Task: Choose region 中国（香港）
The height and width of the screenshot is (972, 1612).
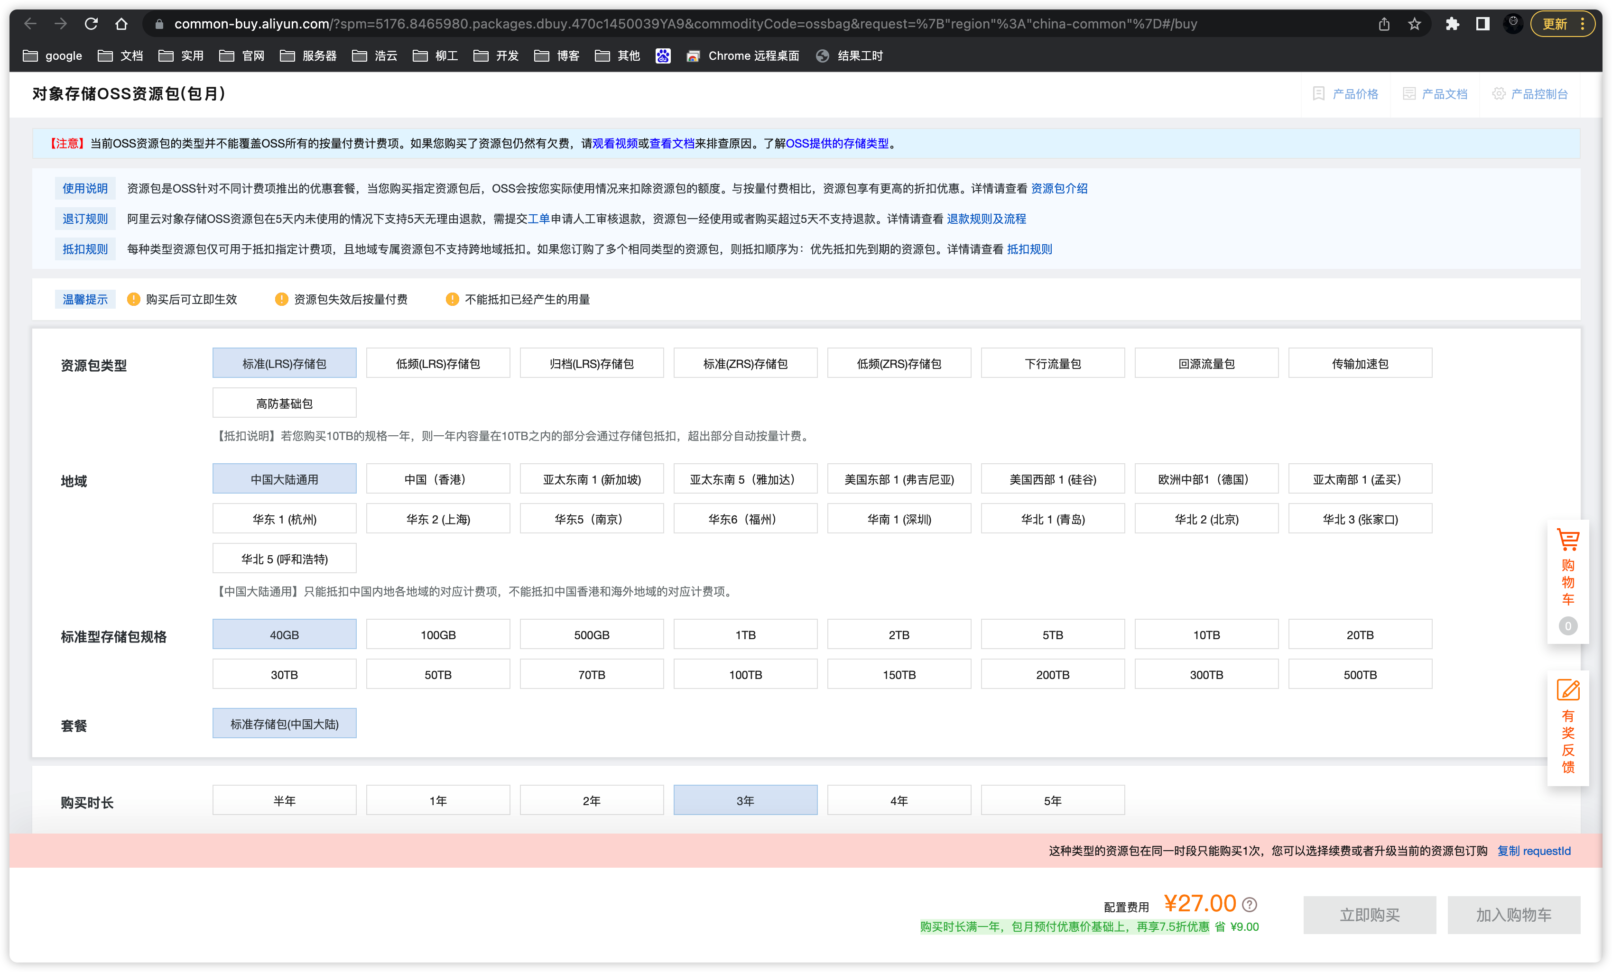Action: coord(438,479)
